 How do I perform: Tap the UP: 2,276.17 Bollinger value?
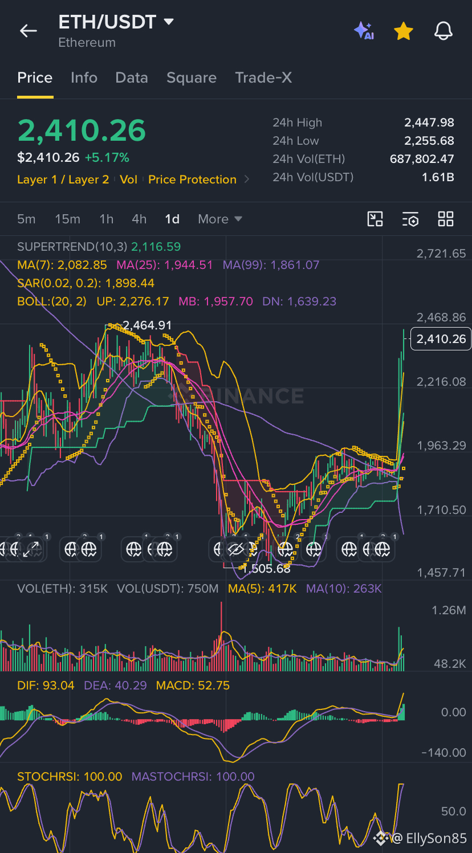(x=133, y=301)
